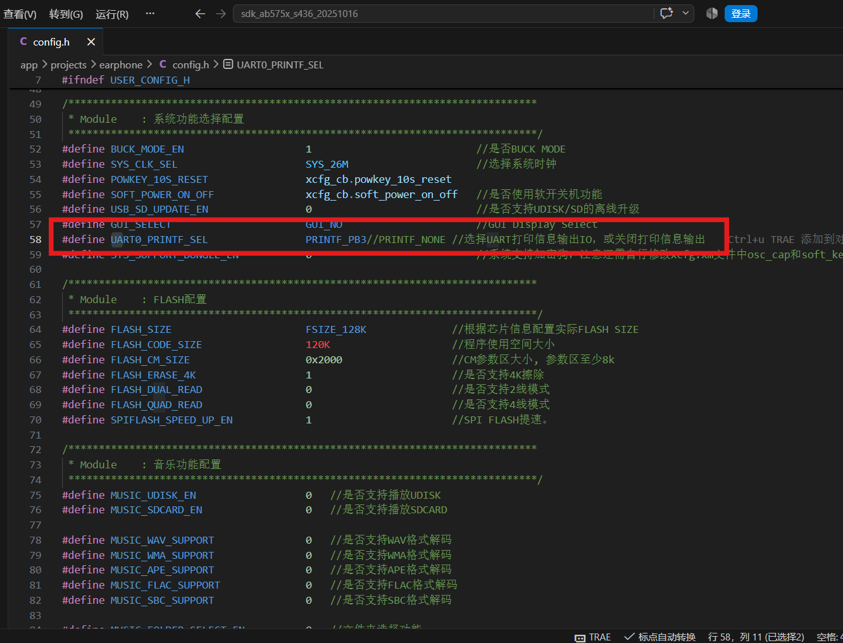Screen dimensions: 843x643
Task: Click the red 120K value
Action: [318, 344]
